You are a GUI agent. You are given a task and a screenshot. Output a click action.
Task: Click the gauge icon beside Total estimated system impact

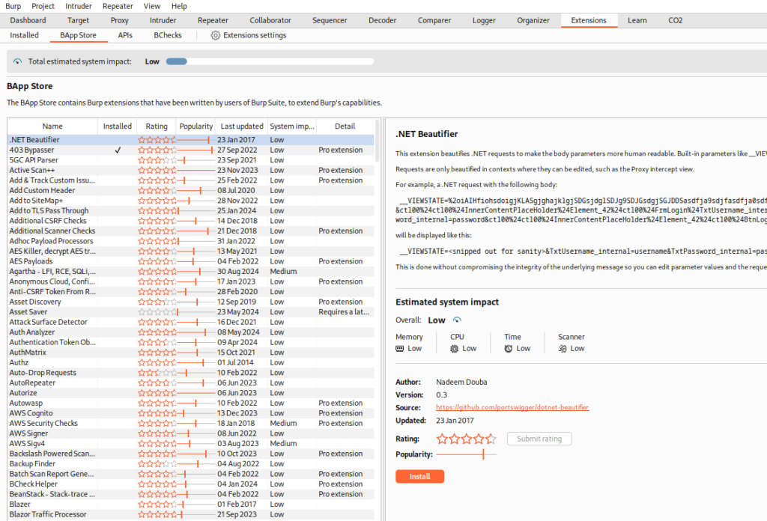[x=18, y=61]
